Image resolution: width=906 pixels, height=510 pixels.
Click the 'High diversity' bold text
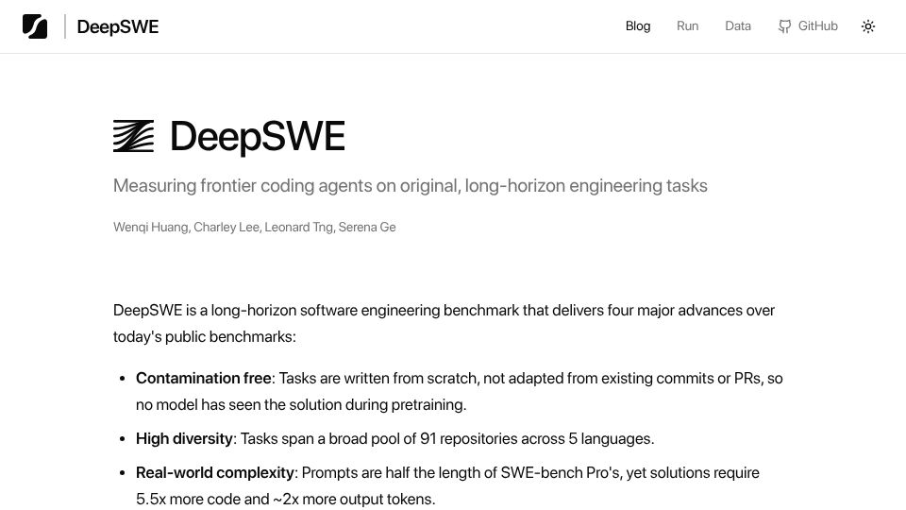pyautogui.click(x=184, y=439)
